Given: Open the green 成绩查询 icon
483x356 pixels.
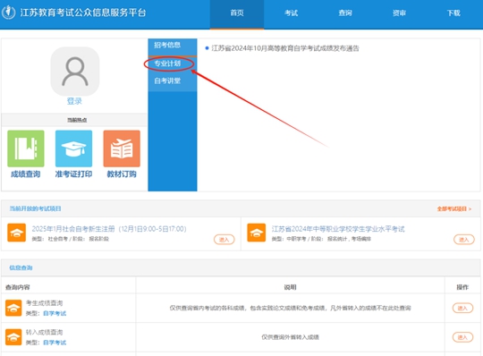Looking at the screenshot, I should pos(26,148).
